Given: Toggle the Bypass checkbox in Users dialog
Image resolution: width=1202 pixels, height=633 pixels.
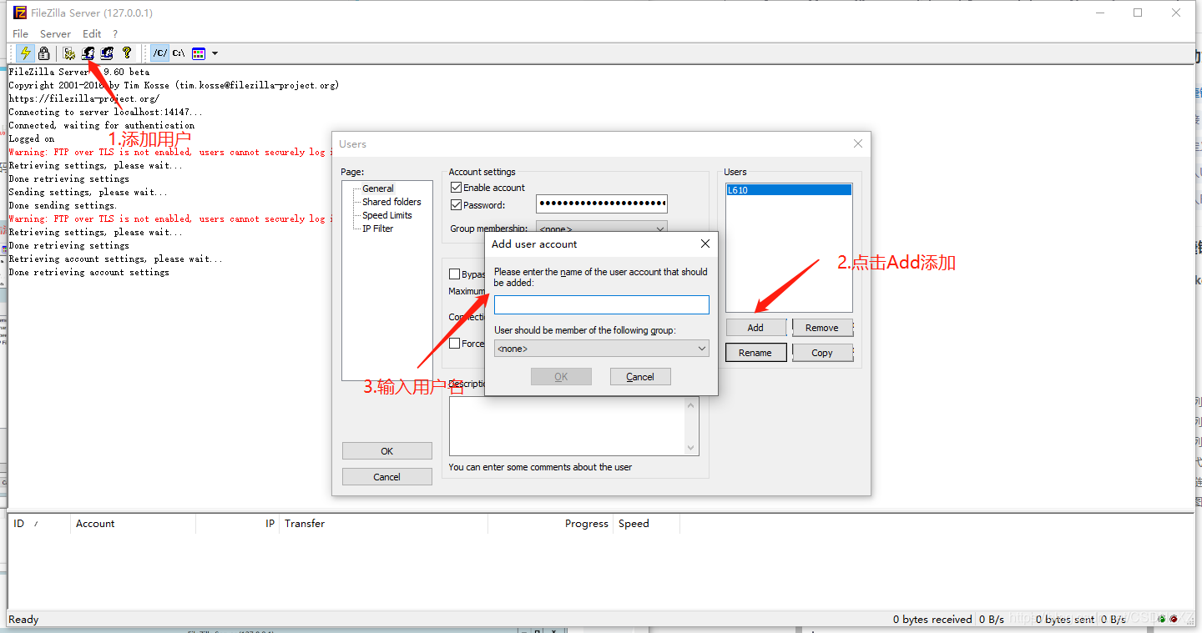Looking at the screenshot, I should pos(455,274).
